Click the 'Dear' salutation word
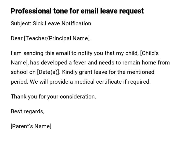The width and height of the screenshot is (188, 143). pos(17,38)
